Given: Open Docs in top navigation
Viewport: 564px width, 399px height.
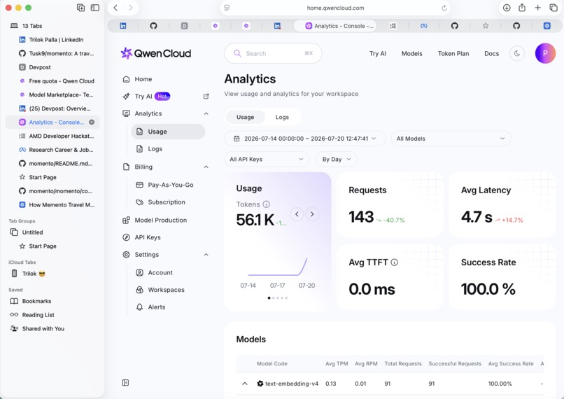Looking at the screenshot, I should (x=491, y=54).
